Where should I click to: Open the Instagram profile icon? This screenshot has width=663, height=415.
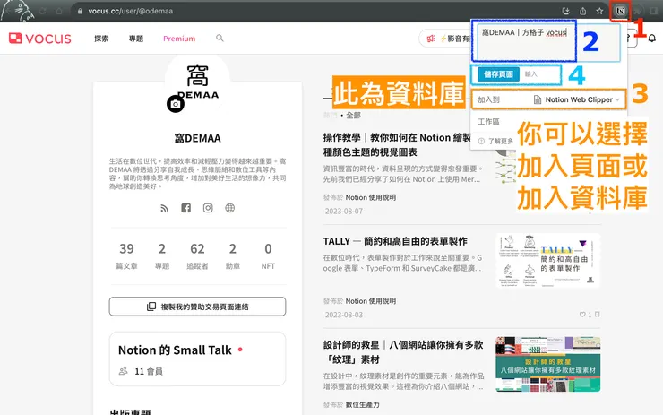pyautogui.click(x=208, y=208)
